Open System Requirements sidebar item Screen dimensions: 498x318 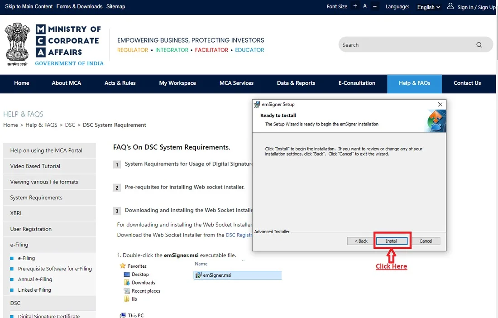coord(49,198)
